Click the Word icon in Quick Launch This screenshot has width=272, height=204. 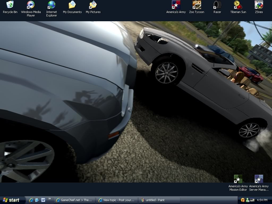tap(43, 200)
